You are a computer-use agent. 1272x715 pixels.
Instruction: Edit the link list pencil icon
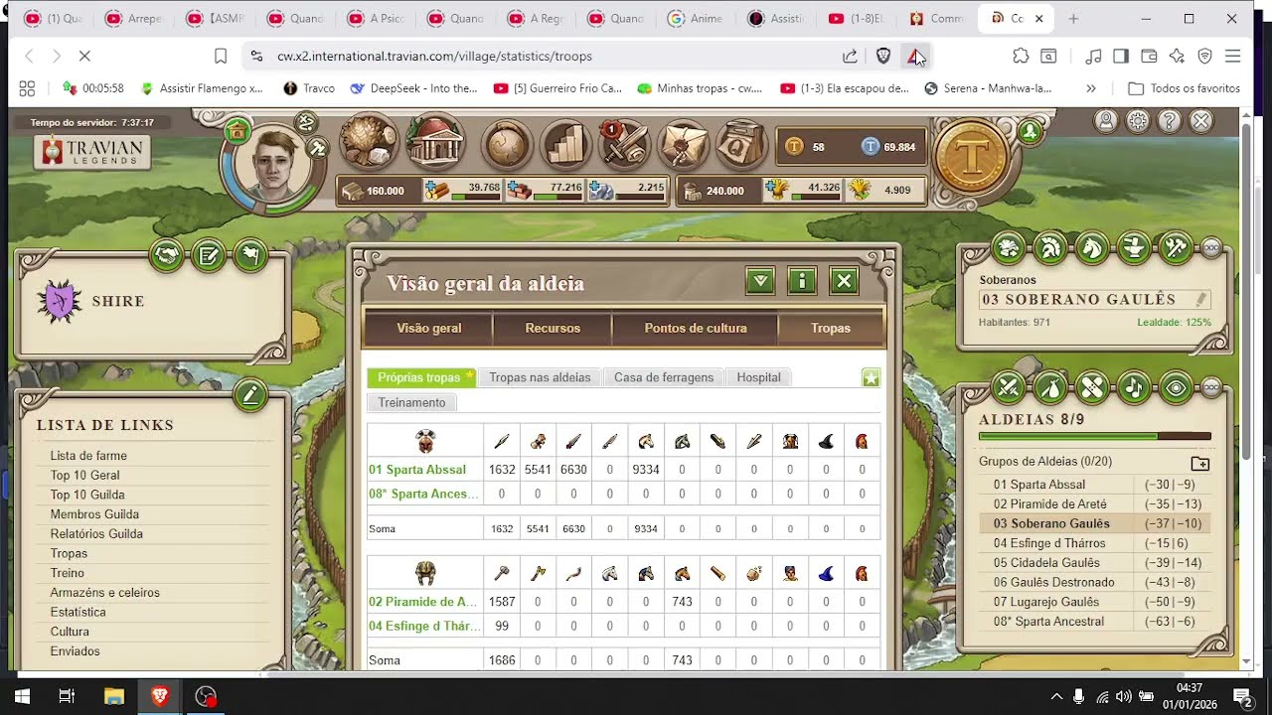point(250,396)
